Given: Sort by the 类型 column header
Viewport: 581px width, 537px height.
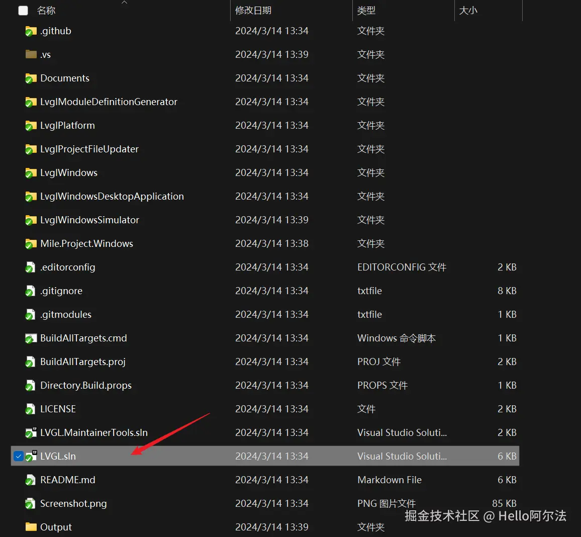Looking at the screenshot, I should (x=366, y=11).
